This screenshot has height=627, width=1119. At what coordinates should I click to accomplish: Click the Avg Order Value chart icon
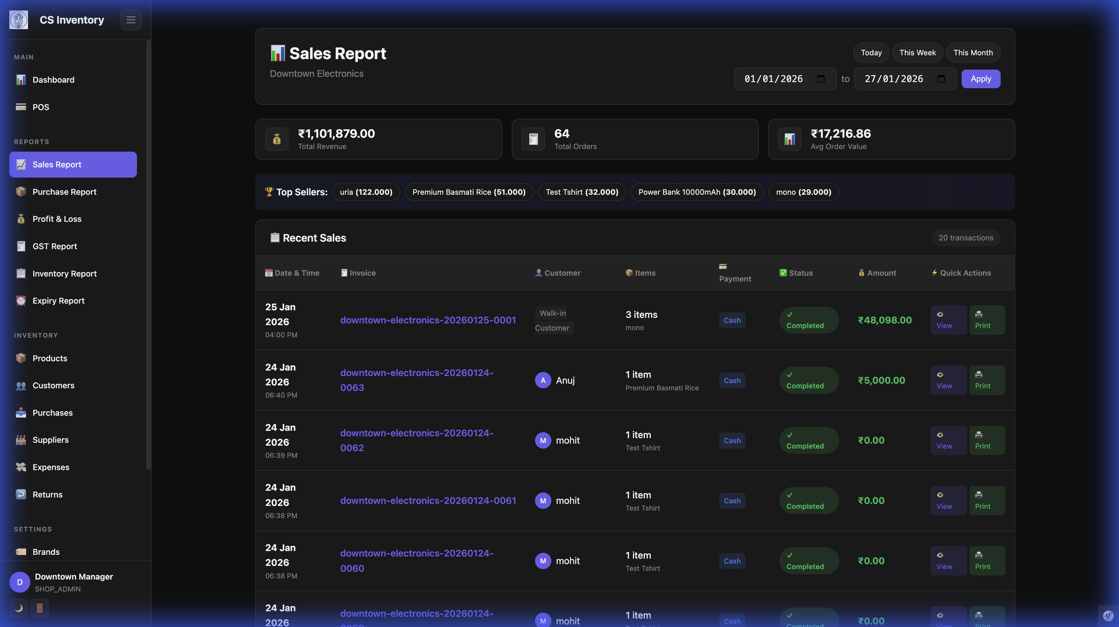[x=789, y=139]
